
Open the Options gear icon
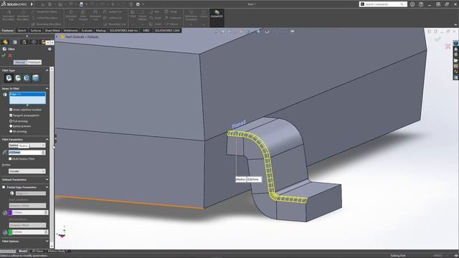pos(138,4)
